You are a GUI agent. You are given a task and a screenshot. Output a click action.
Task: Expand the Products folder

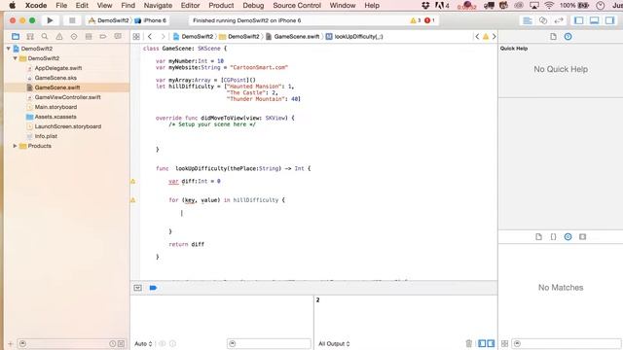coord(16,146)
